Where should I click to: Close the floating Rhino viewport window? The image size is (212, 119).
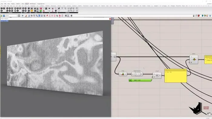[x=110, y=19]
